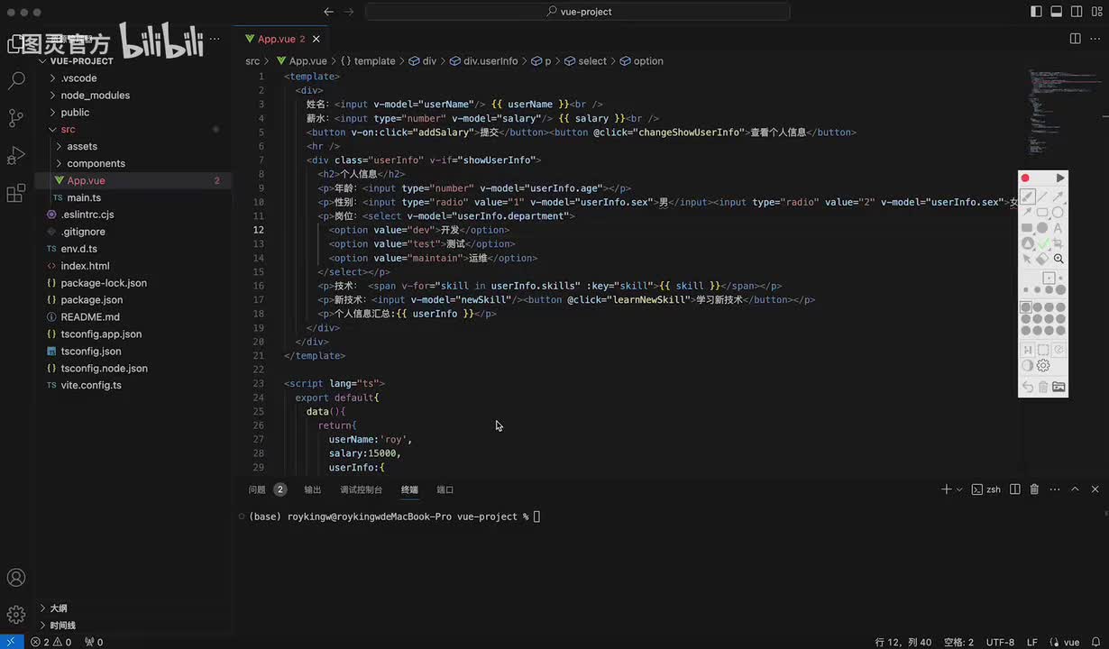Select the hollow rectangle tool in palette
Screen dimensions: 1109x649
1043,213
